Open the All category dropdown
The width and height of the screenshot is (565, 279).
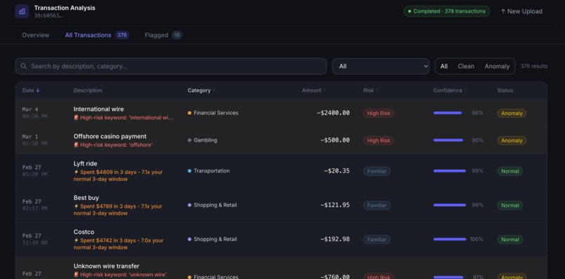coord(381,67)
